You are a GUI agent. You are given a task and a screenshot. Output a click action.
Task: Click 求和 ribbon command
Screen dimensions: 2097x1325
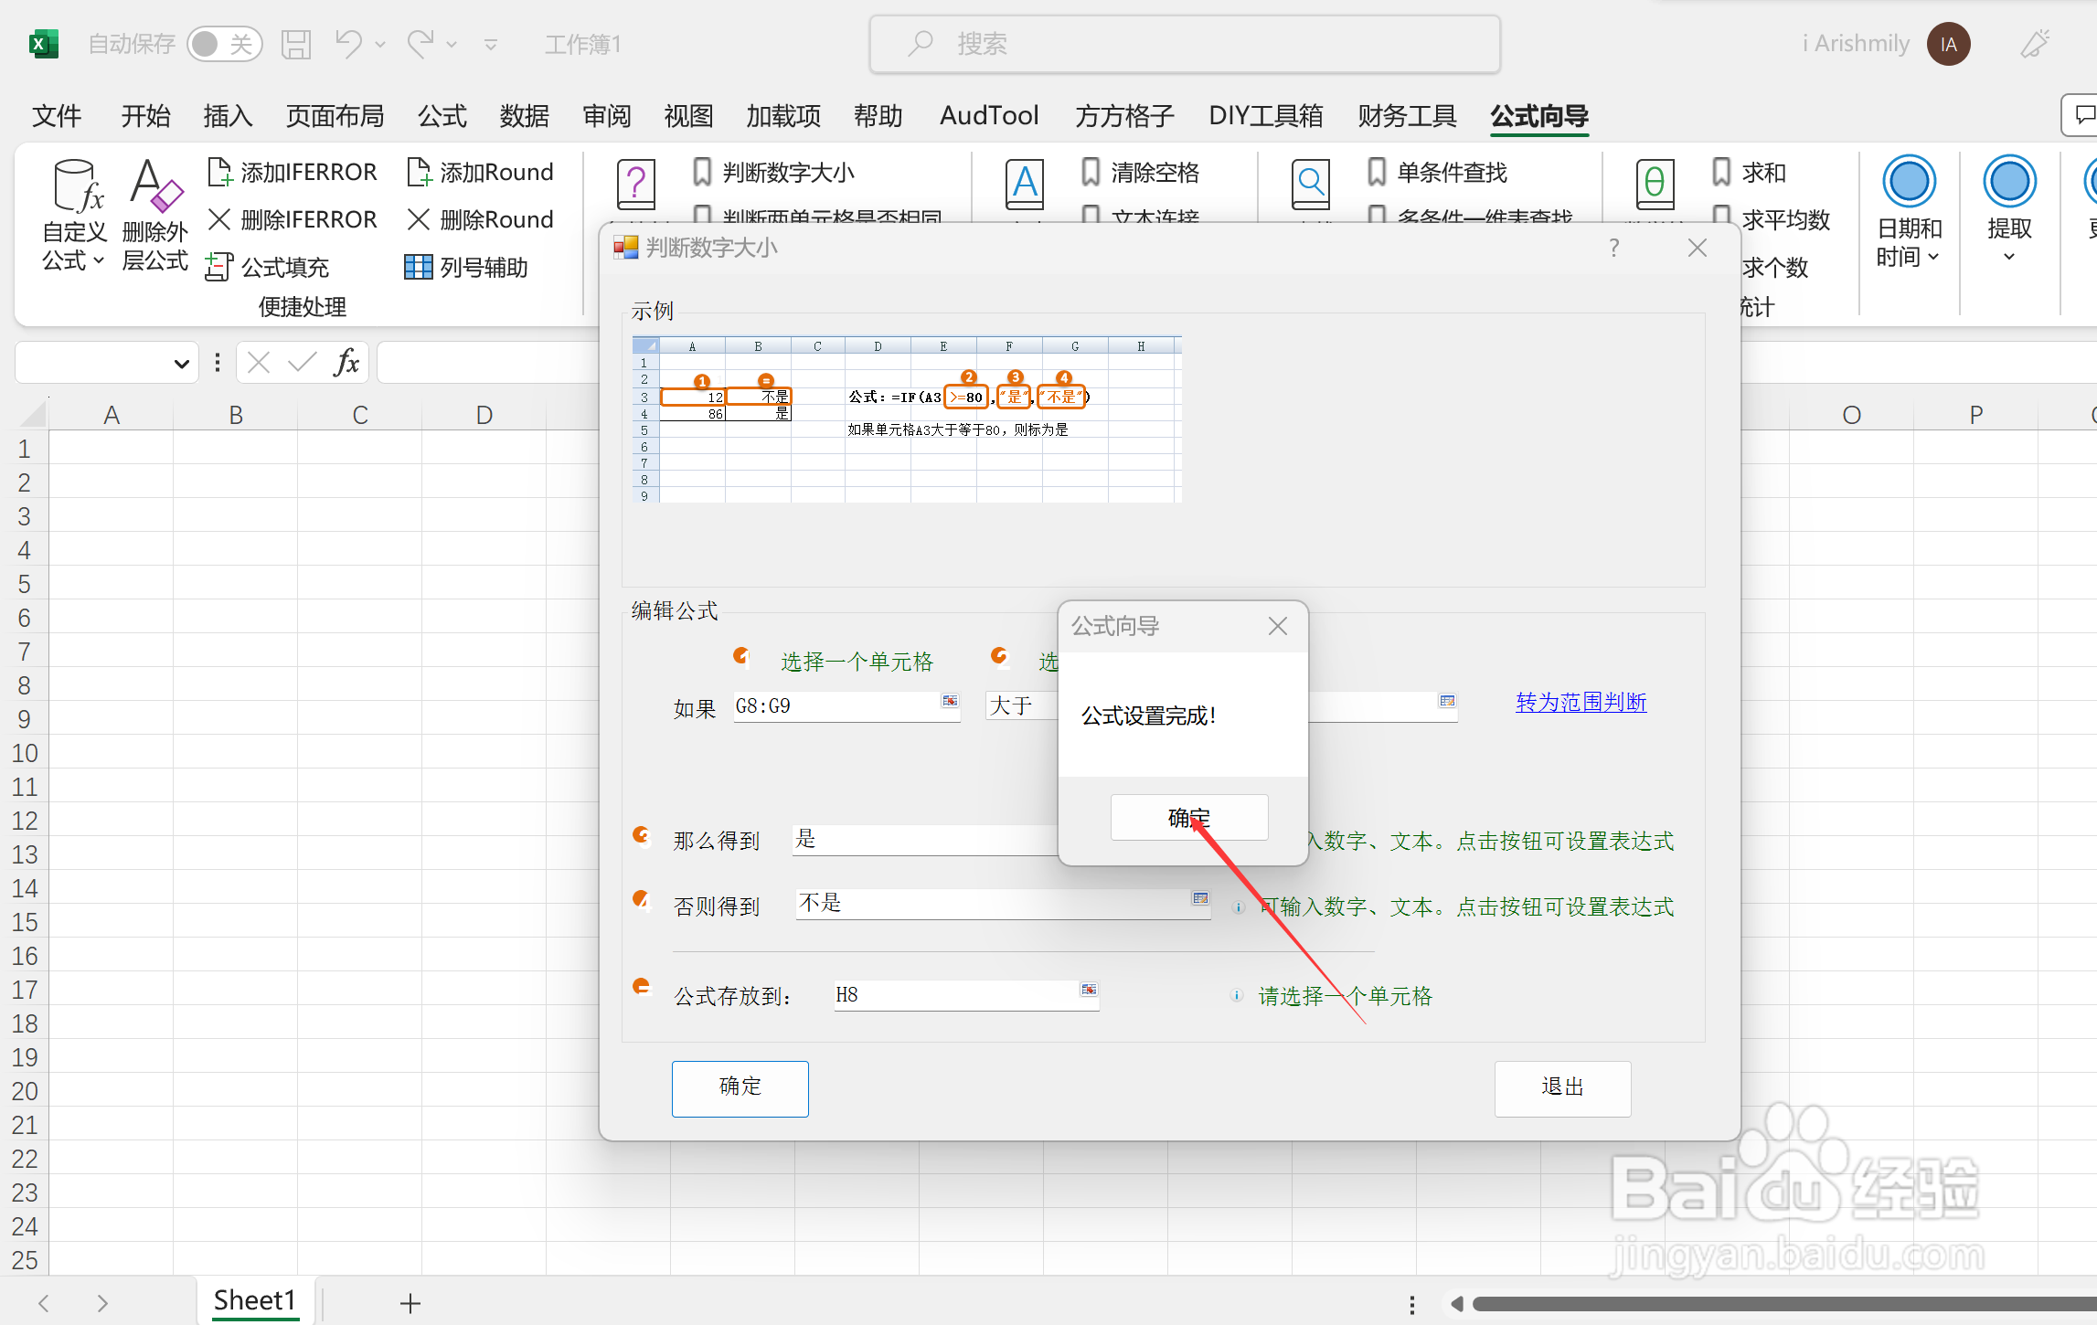point(1750,172)
